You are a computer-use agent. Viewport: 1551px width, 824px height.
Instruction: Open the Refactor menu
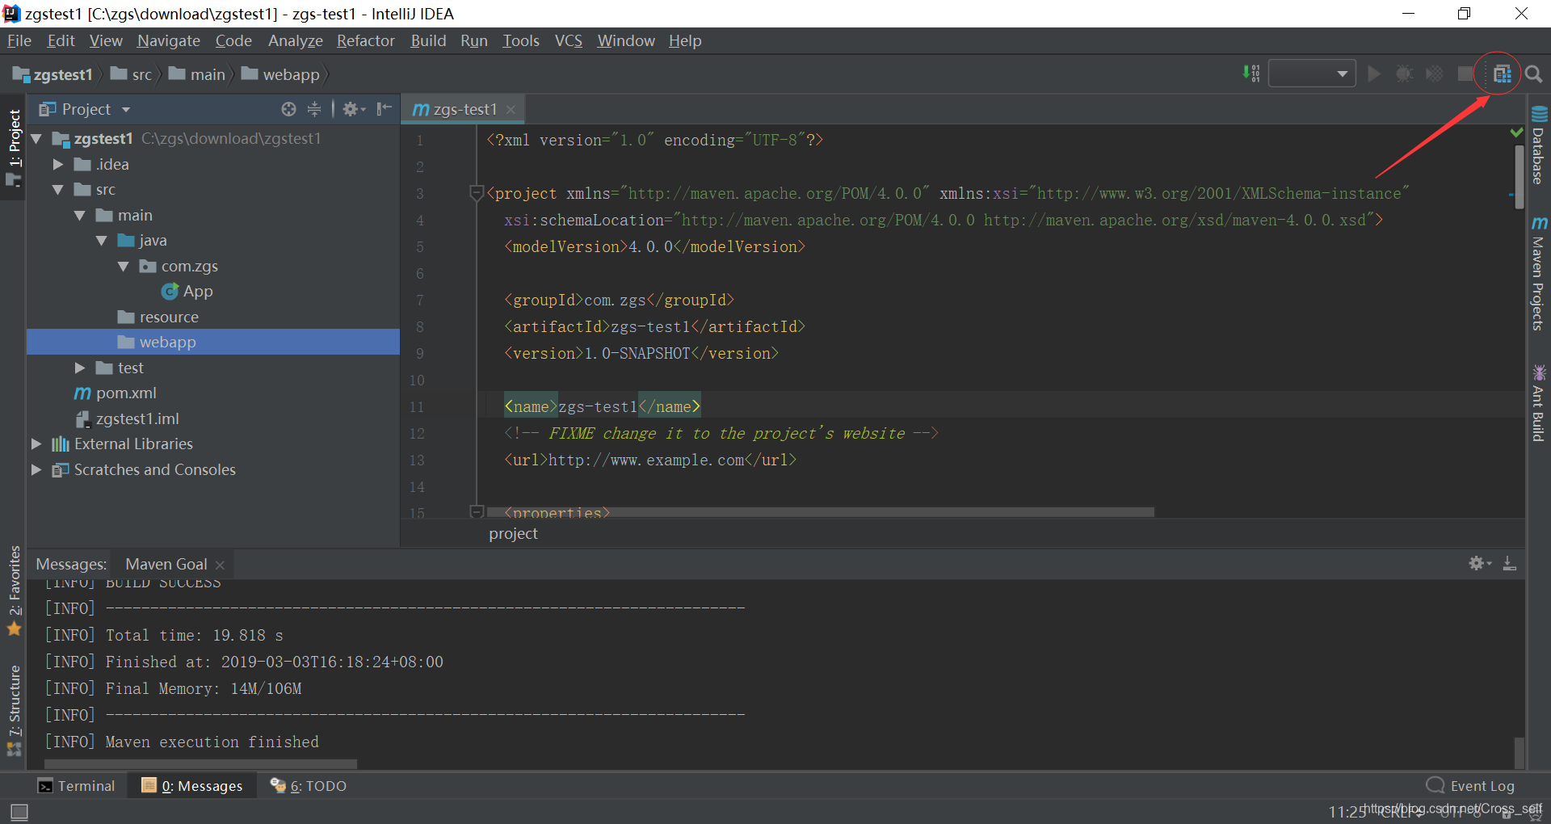[366, 40]
